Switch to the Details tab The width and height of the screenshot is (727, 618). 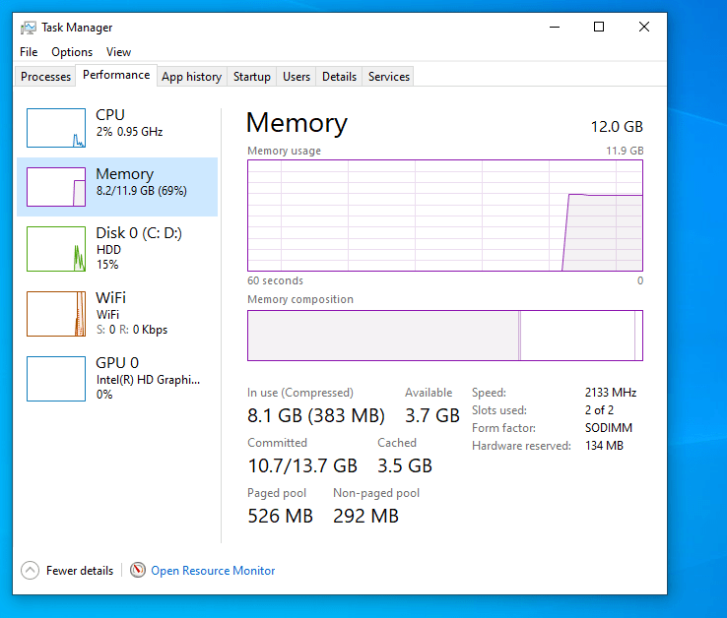pos(339,77)
